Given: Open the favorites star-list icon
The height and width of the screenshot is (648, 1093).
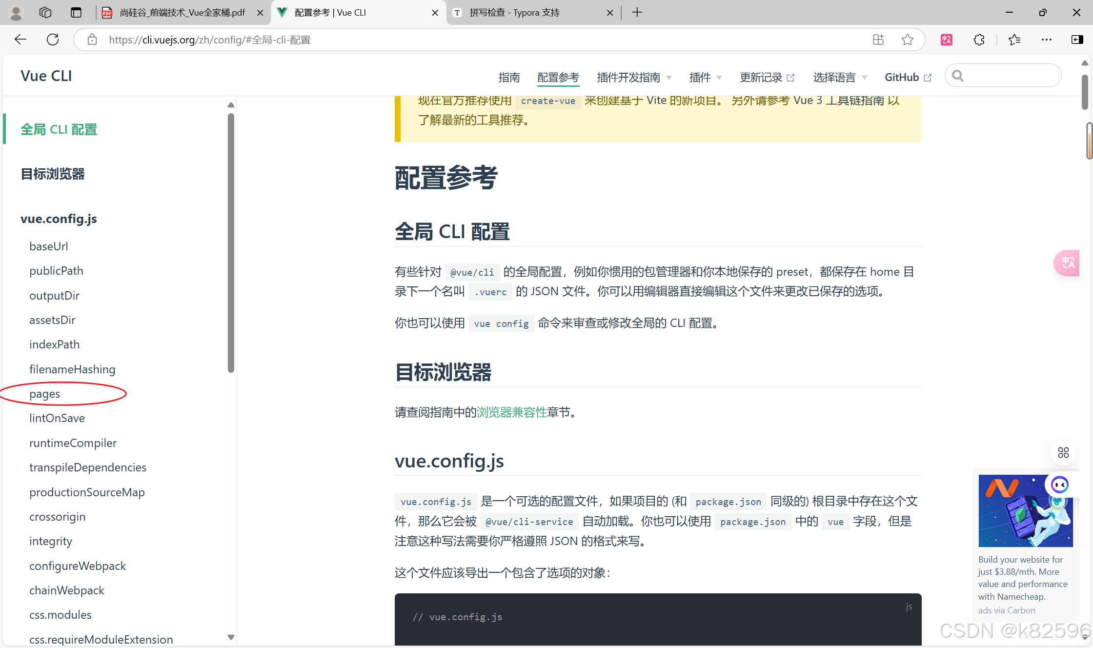Looking at the screenshot, I should point(1014,40).
